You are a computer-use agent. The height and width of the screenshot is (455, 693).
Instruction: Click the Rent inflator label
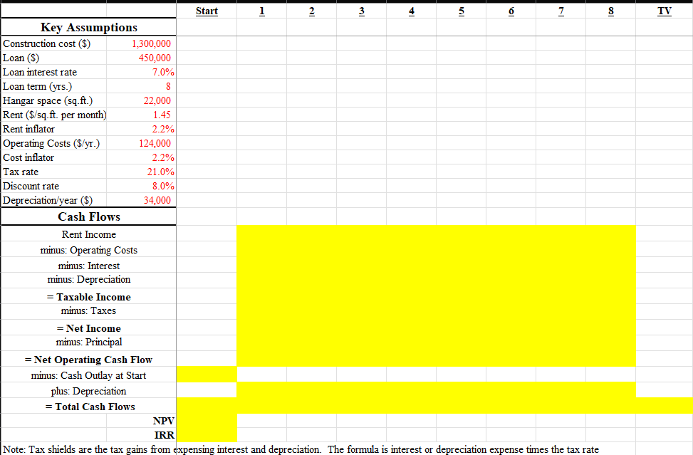click(x=28, y=129)
